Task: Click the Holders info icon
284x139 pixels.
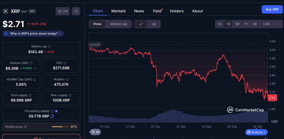Action: tap(67, 79)
